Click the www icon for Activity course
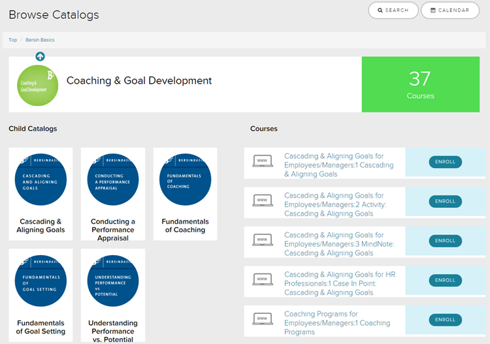 (262, 201)
